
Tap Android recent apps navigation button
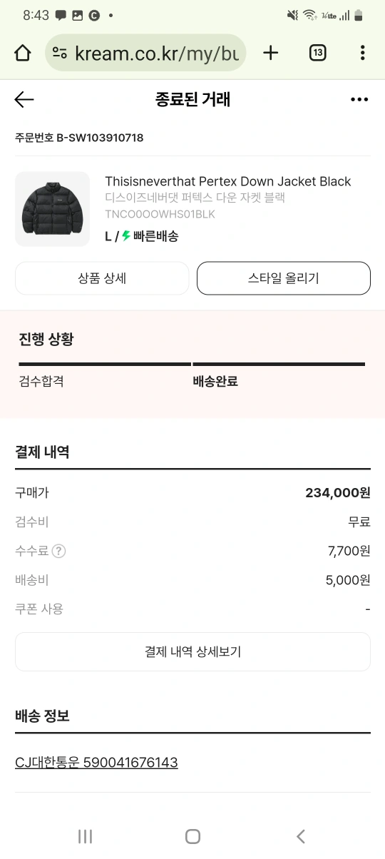coord(86,836)
